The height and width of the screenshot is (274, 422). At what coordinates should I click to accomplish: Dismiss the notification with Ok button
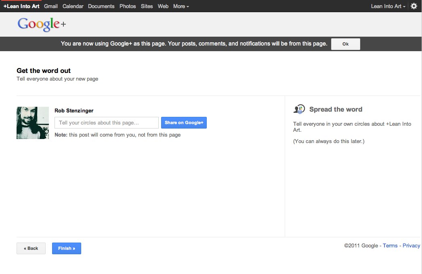346,44
